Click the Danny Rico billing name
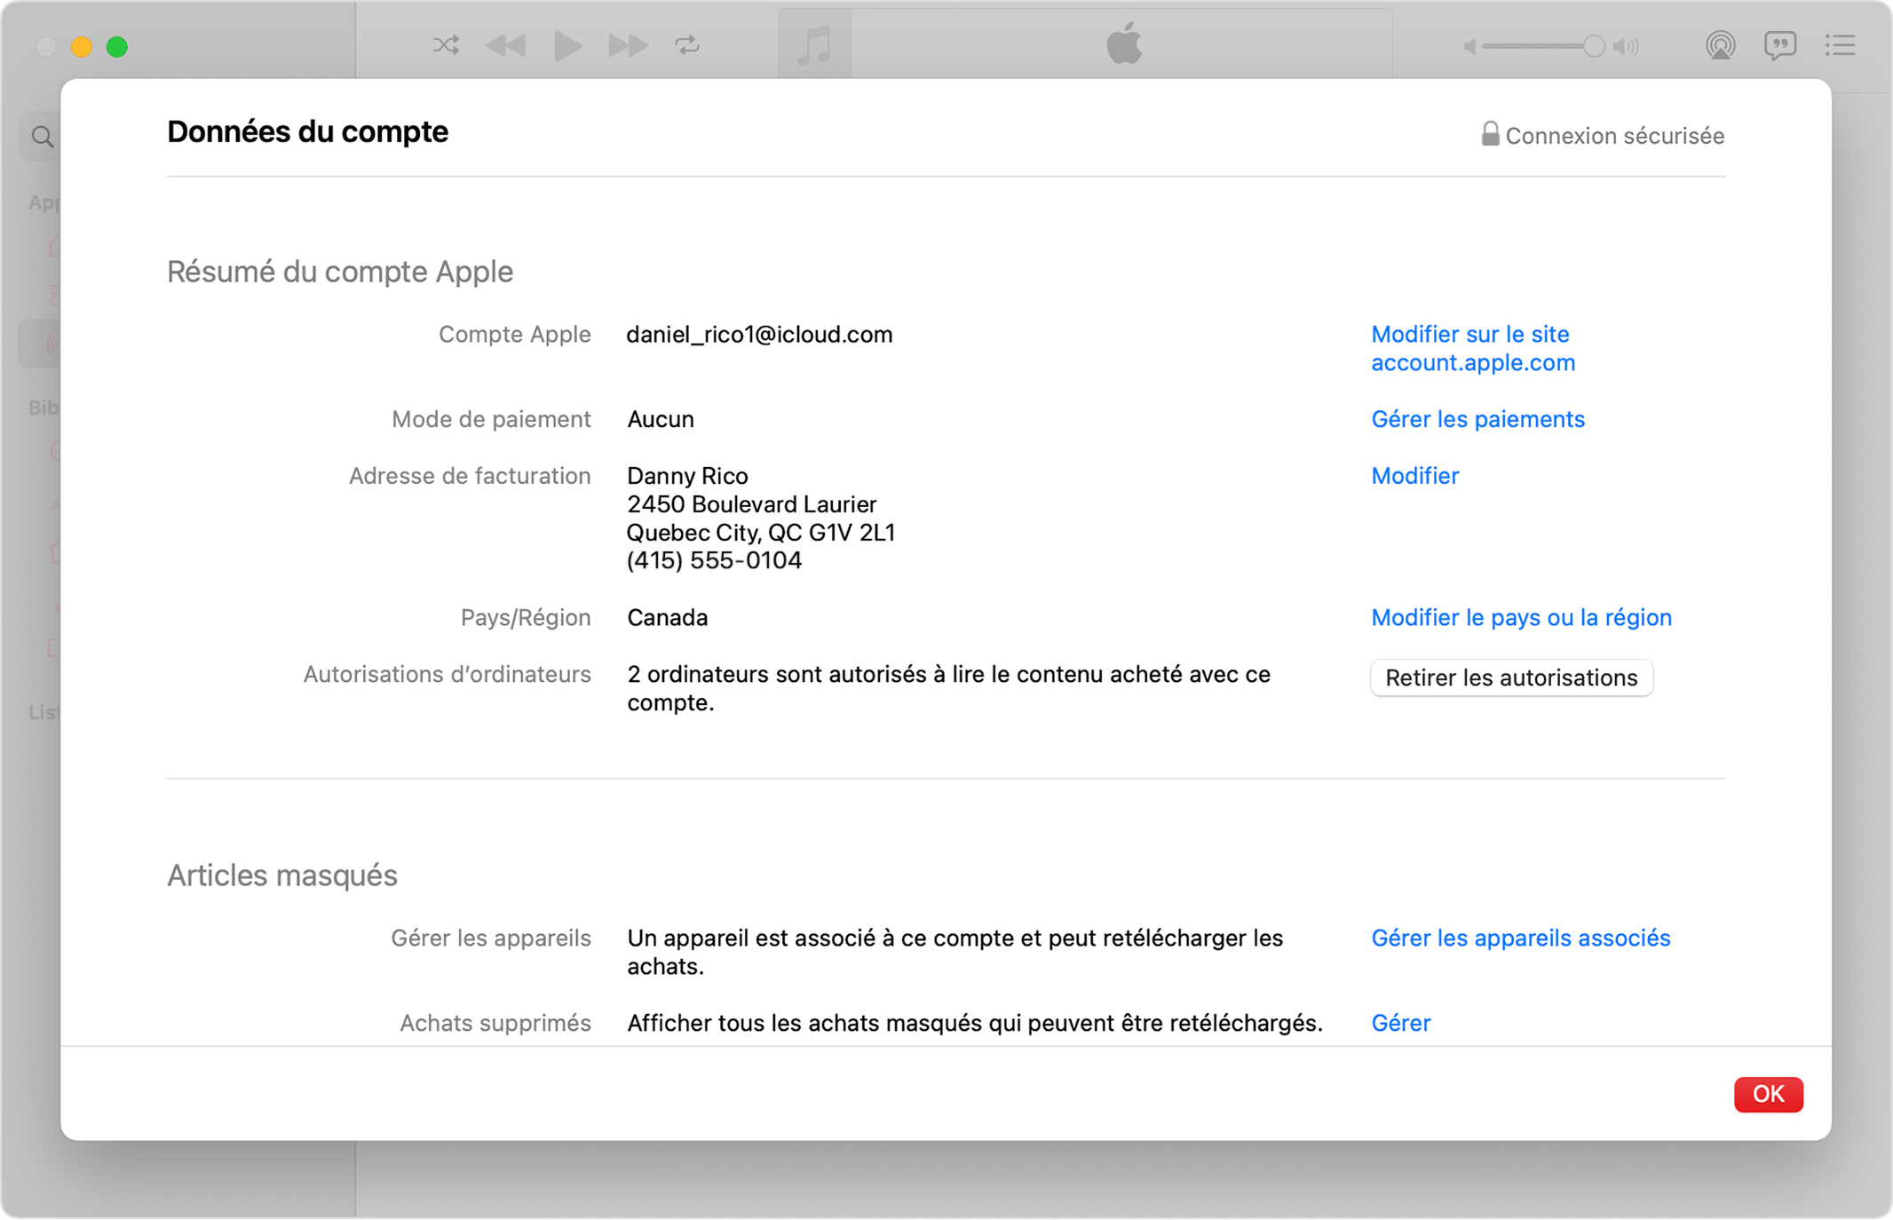This screenshot has height=1220, width=1893. point(687,476)
